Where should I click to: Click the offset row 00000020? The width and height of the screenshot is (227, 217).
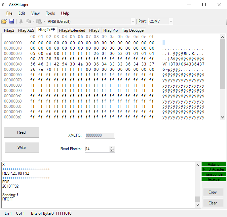point(13,54)
